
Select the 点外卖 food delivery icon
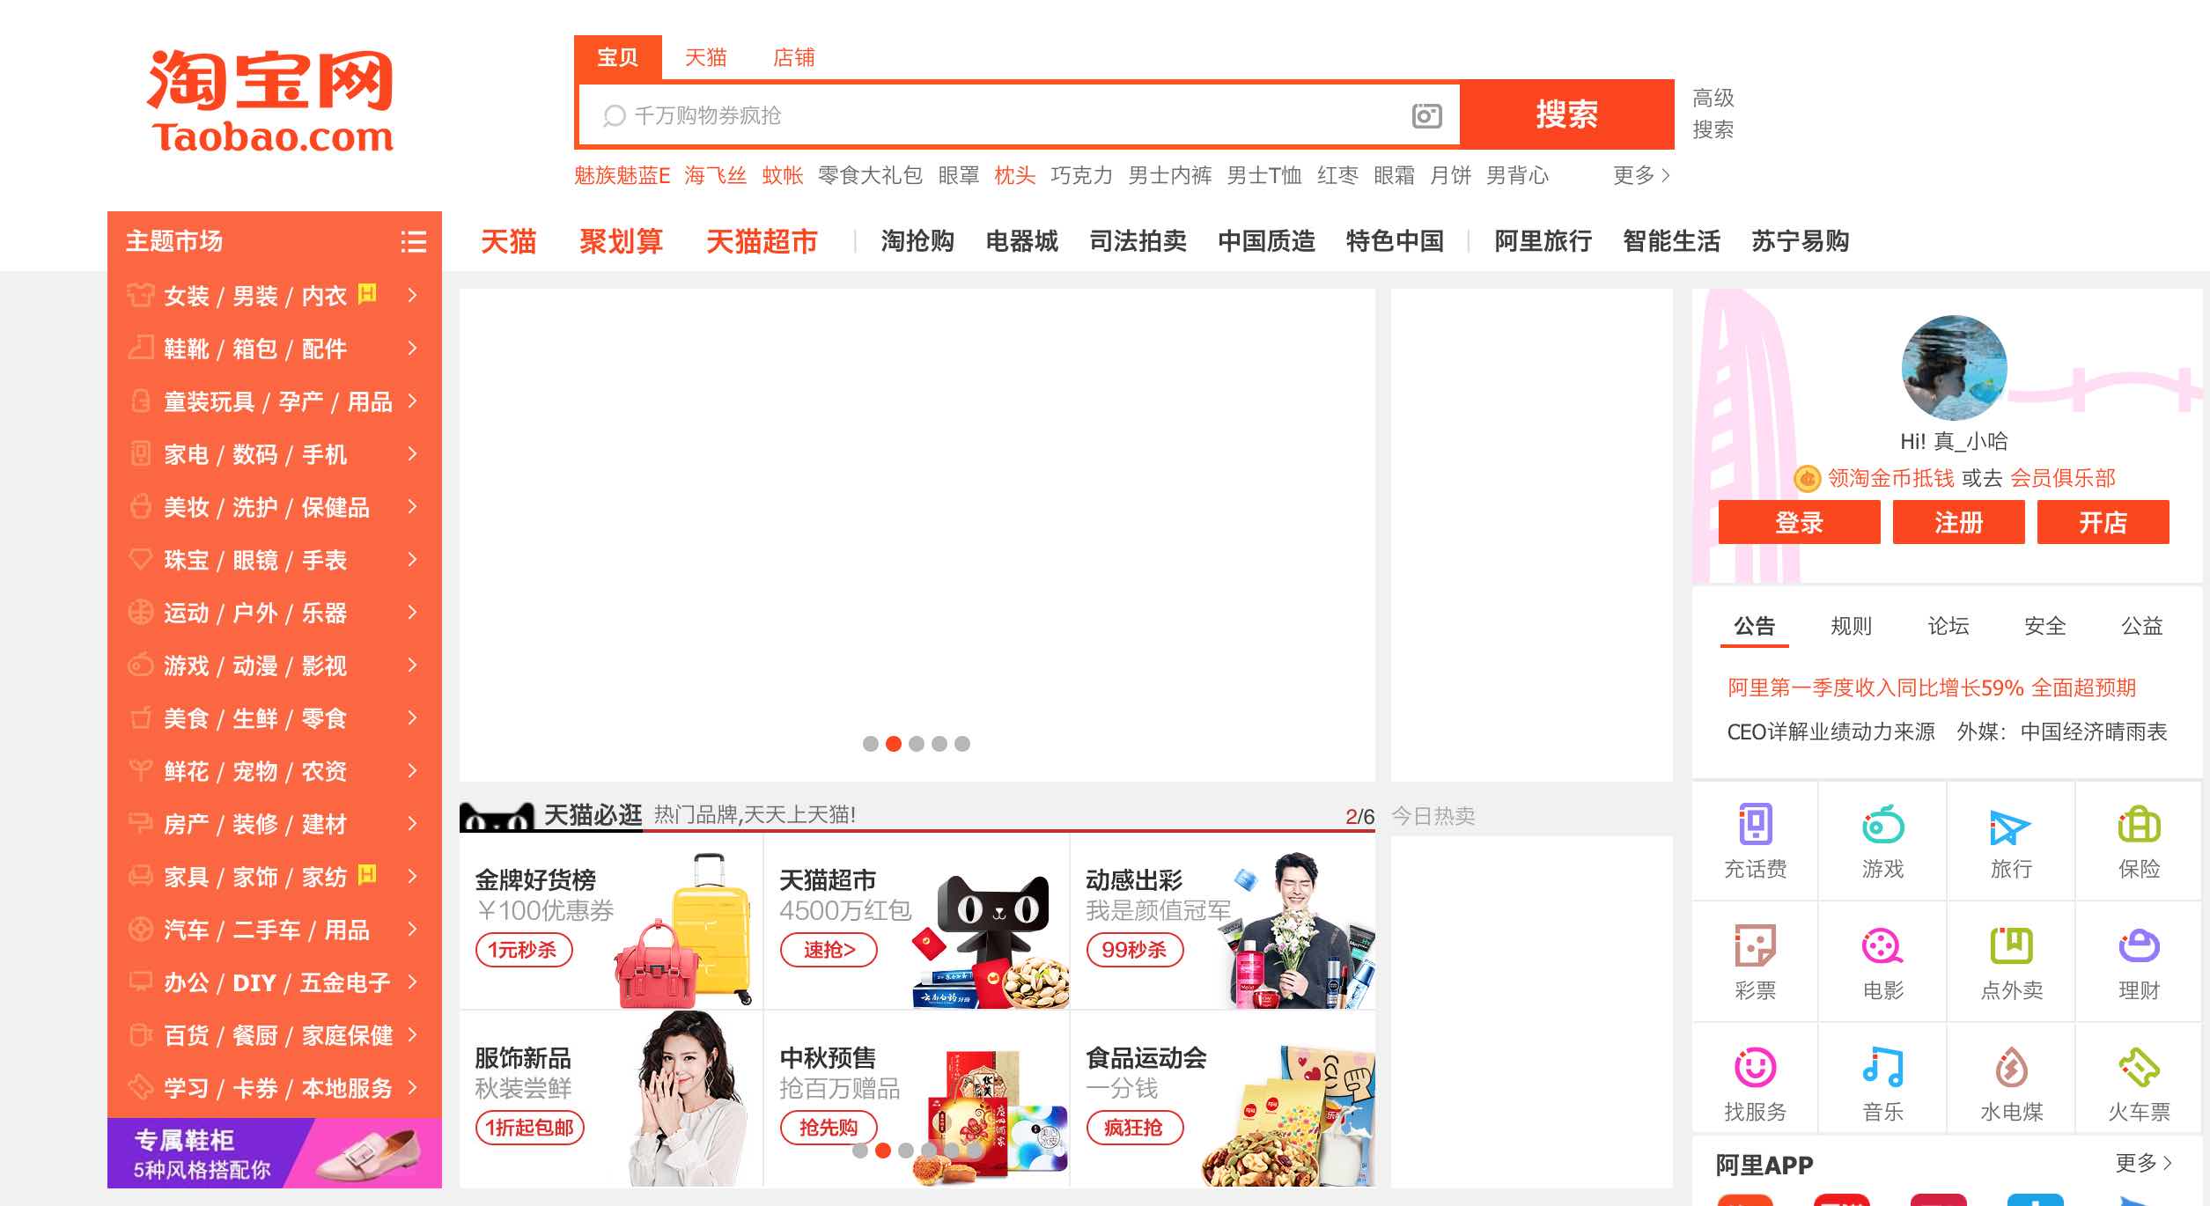2011,960
